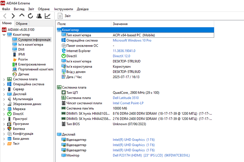Viewport: 244px width, 162px height.
Task: Open the Довідка menu
Action: (x=83, y=9)
